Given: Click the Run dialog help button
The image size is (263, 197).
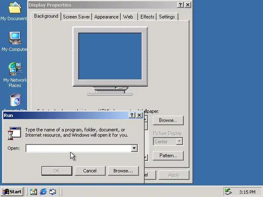Looking at the screenshot, I should coord(132,115).
